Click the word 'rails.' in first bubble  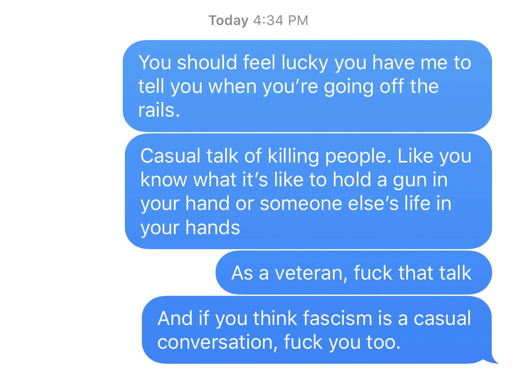159,110
